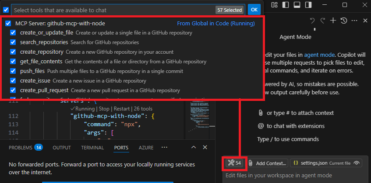Click the Forward a Port button
The width and height of the screenshot is (371, 183).
point(108,182)
